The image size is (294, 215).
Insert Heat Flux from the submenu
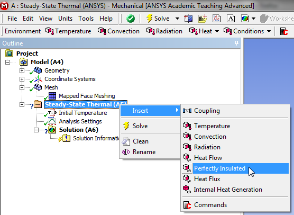pyautogui.click(x=235, y=179)
